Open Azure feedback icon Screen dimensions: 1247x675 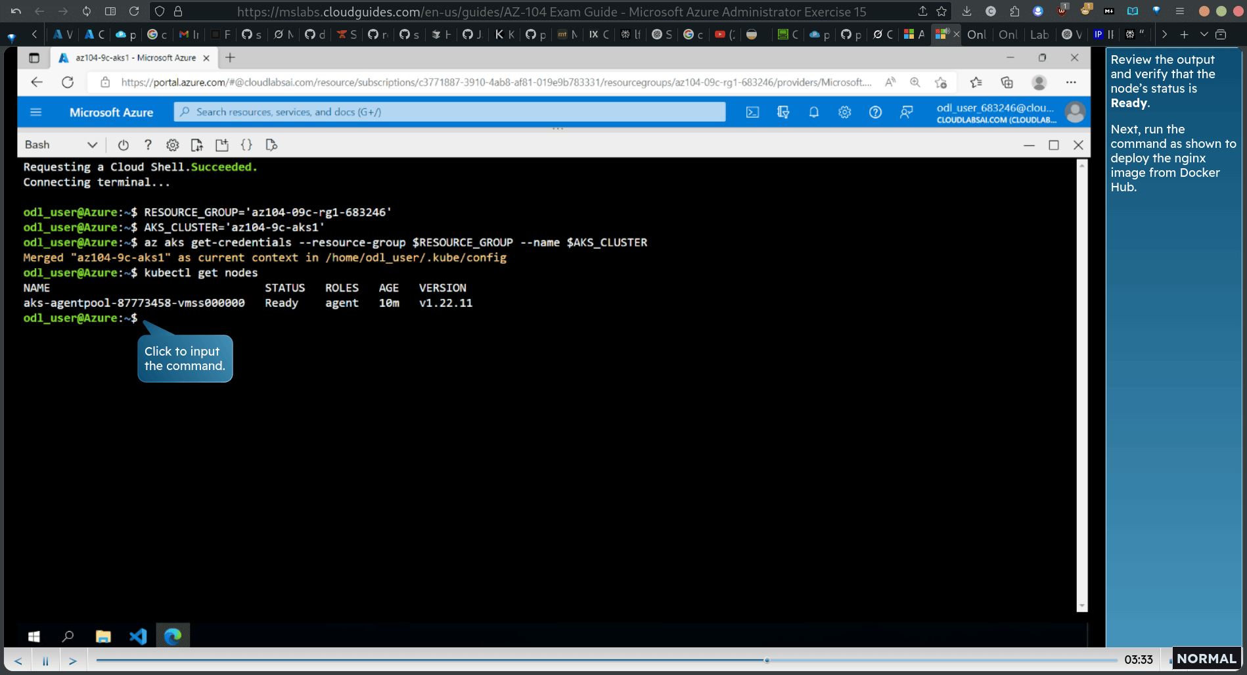tap(906, 112)
